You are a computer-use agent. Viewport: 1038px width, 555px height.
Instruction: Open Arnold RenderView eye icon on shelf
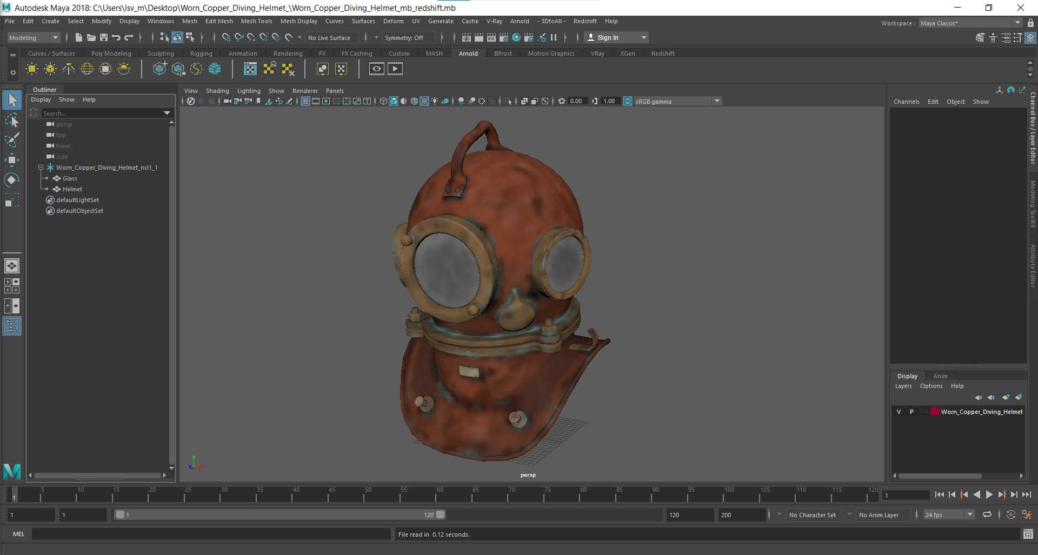pos(377,69)
